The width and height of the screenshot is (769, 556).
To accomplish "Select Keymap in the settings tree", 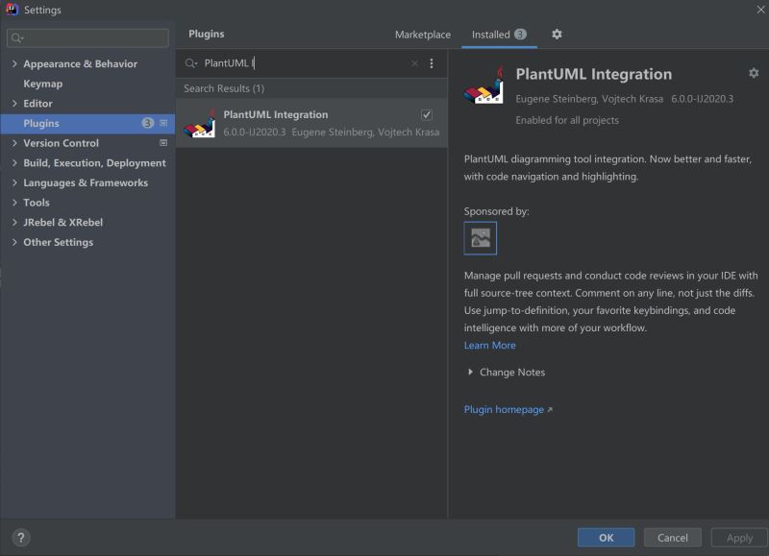I will tap(43, 84).
